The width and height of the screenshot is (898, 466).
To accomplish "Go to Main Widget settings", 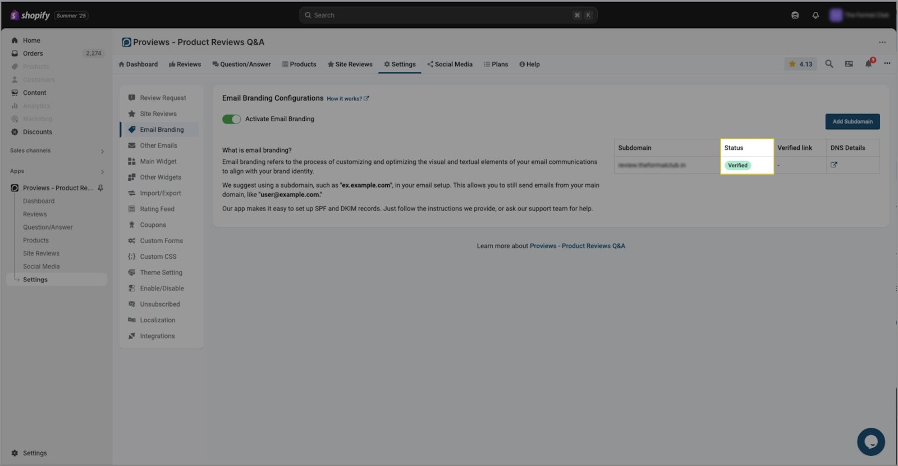I will click(x=159, y=161).
